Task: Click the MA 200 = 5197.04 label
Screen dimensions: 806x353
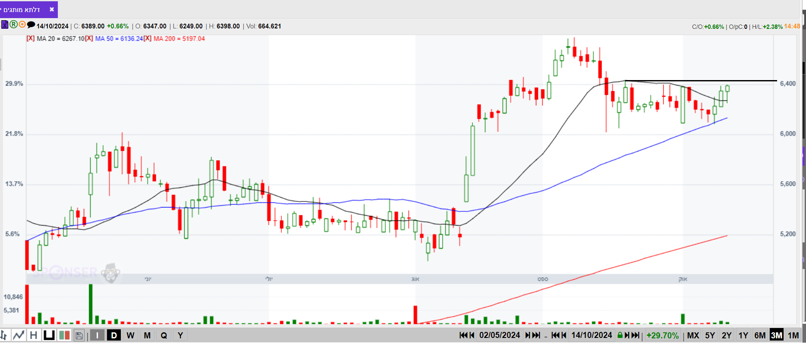Action: click(179, 38)
